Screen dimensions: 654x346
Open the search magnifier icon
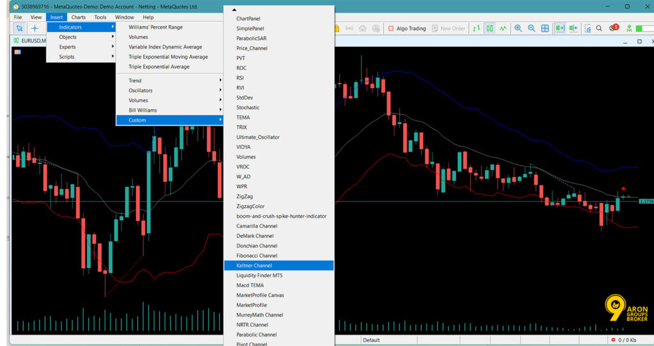tap(599, 28)
